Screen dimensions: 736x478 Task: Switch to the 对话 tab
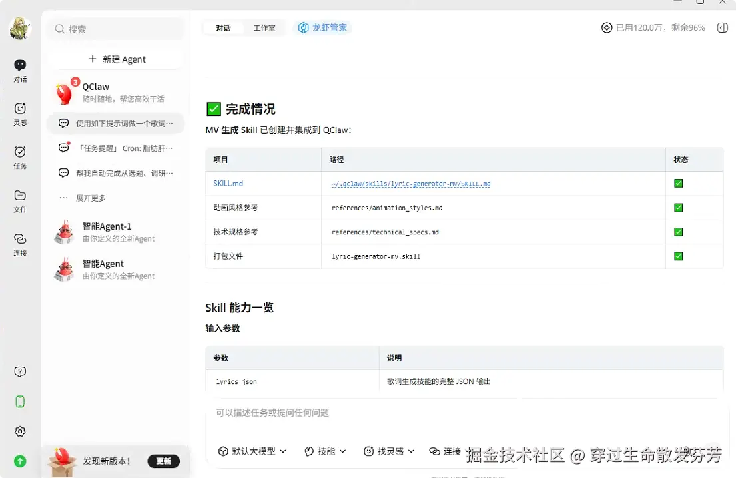point(223,28)
